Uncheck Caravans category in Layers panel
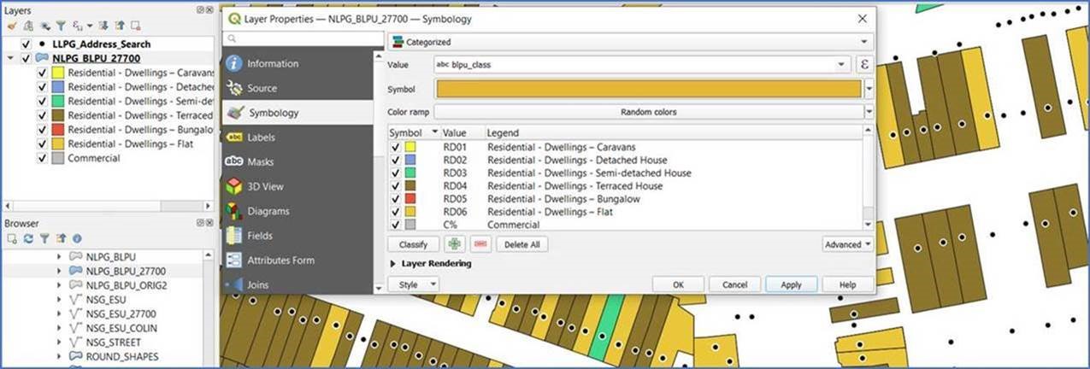The height and width of the screenshot is (369, 1090). click(41, 73)
